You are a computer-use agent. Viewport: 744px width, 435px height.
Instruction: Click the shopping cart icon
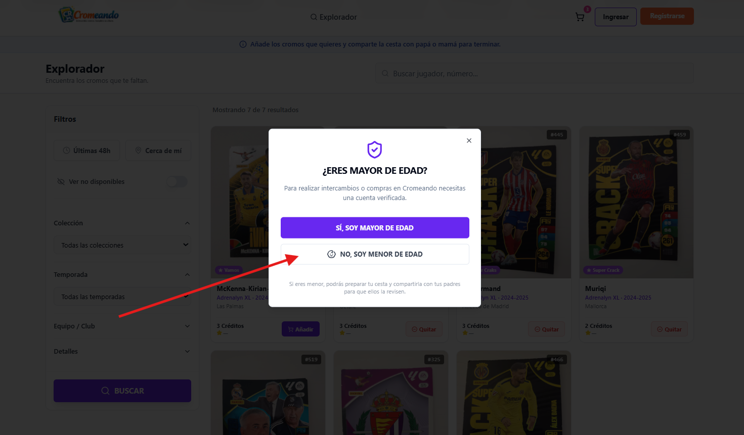(580, 17)
